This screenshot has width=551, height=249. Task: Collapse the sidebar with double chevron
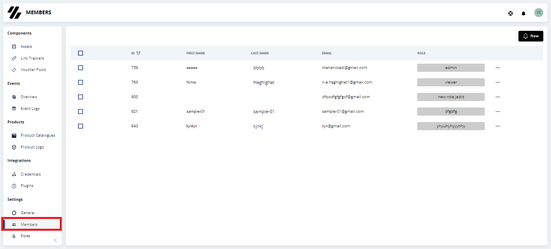coord(55,240)
